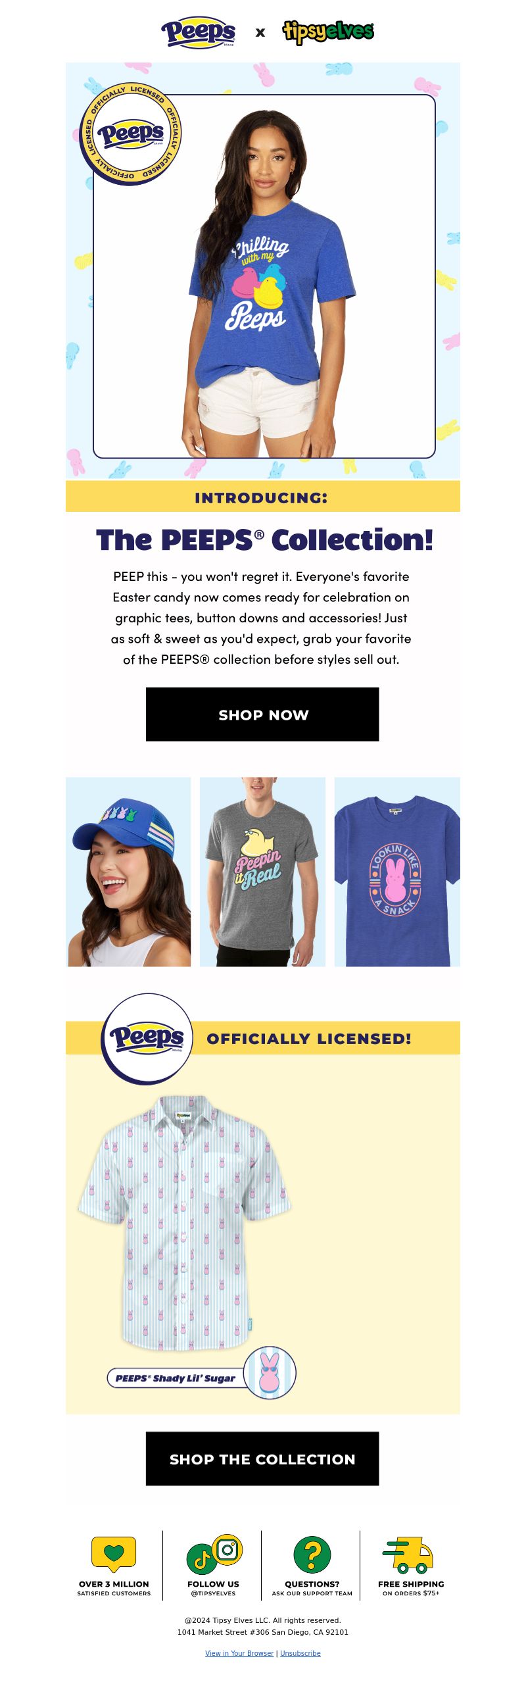526x1690 pixels.
Task: Click the Chilling with my Peeps model image
Action: pyautogui.click(x=264, y=276)
